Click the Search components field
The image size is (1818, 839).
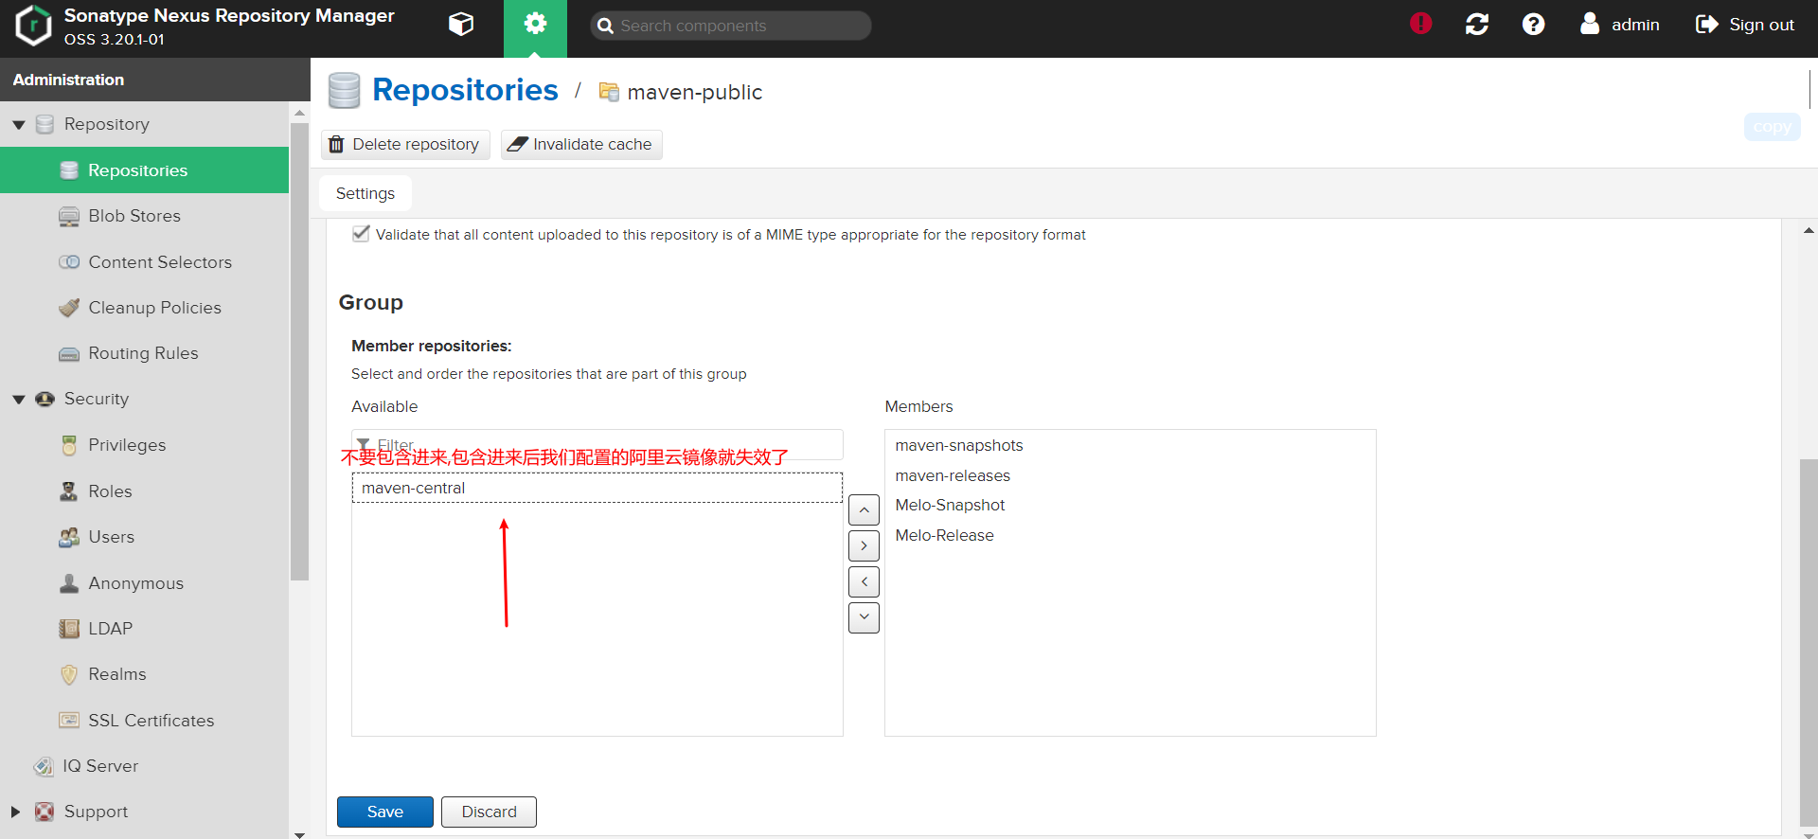(730, 26)
